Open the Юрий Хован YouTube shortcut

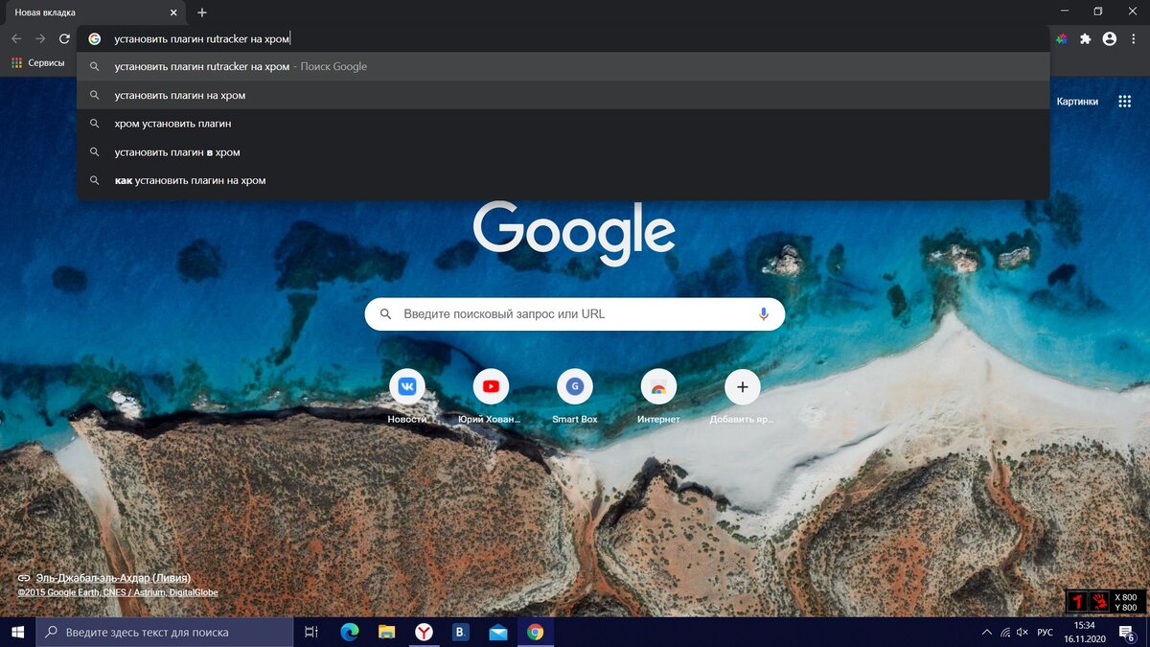coord(491,386)
